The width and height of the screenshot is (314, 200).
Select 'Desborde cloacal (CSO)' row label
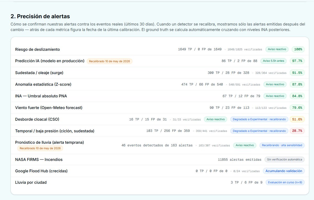[37, 119]
